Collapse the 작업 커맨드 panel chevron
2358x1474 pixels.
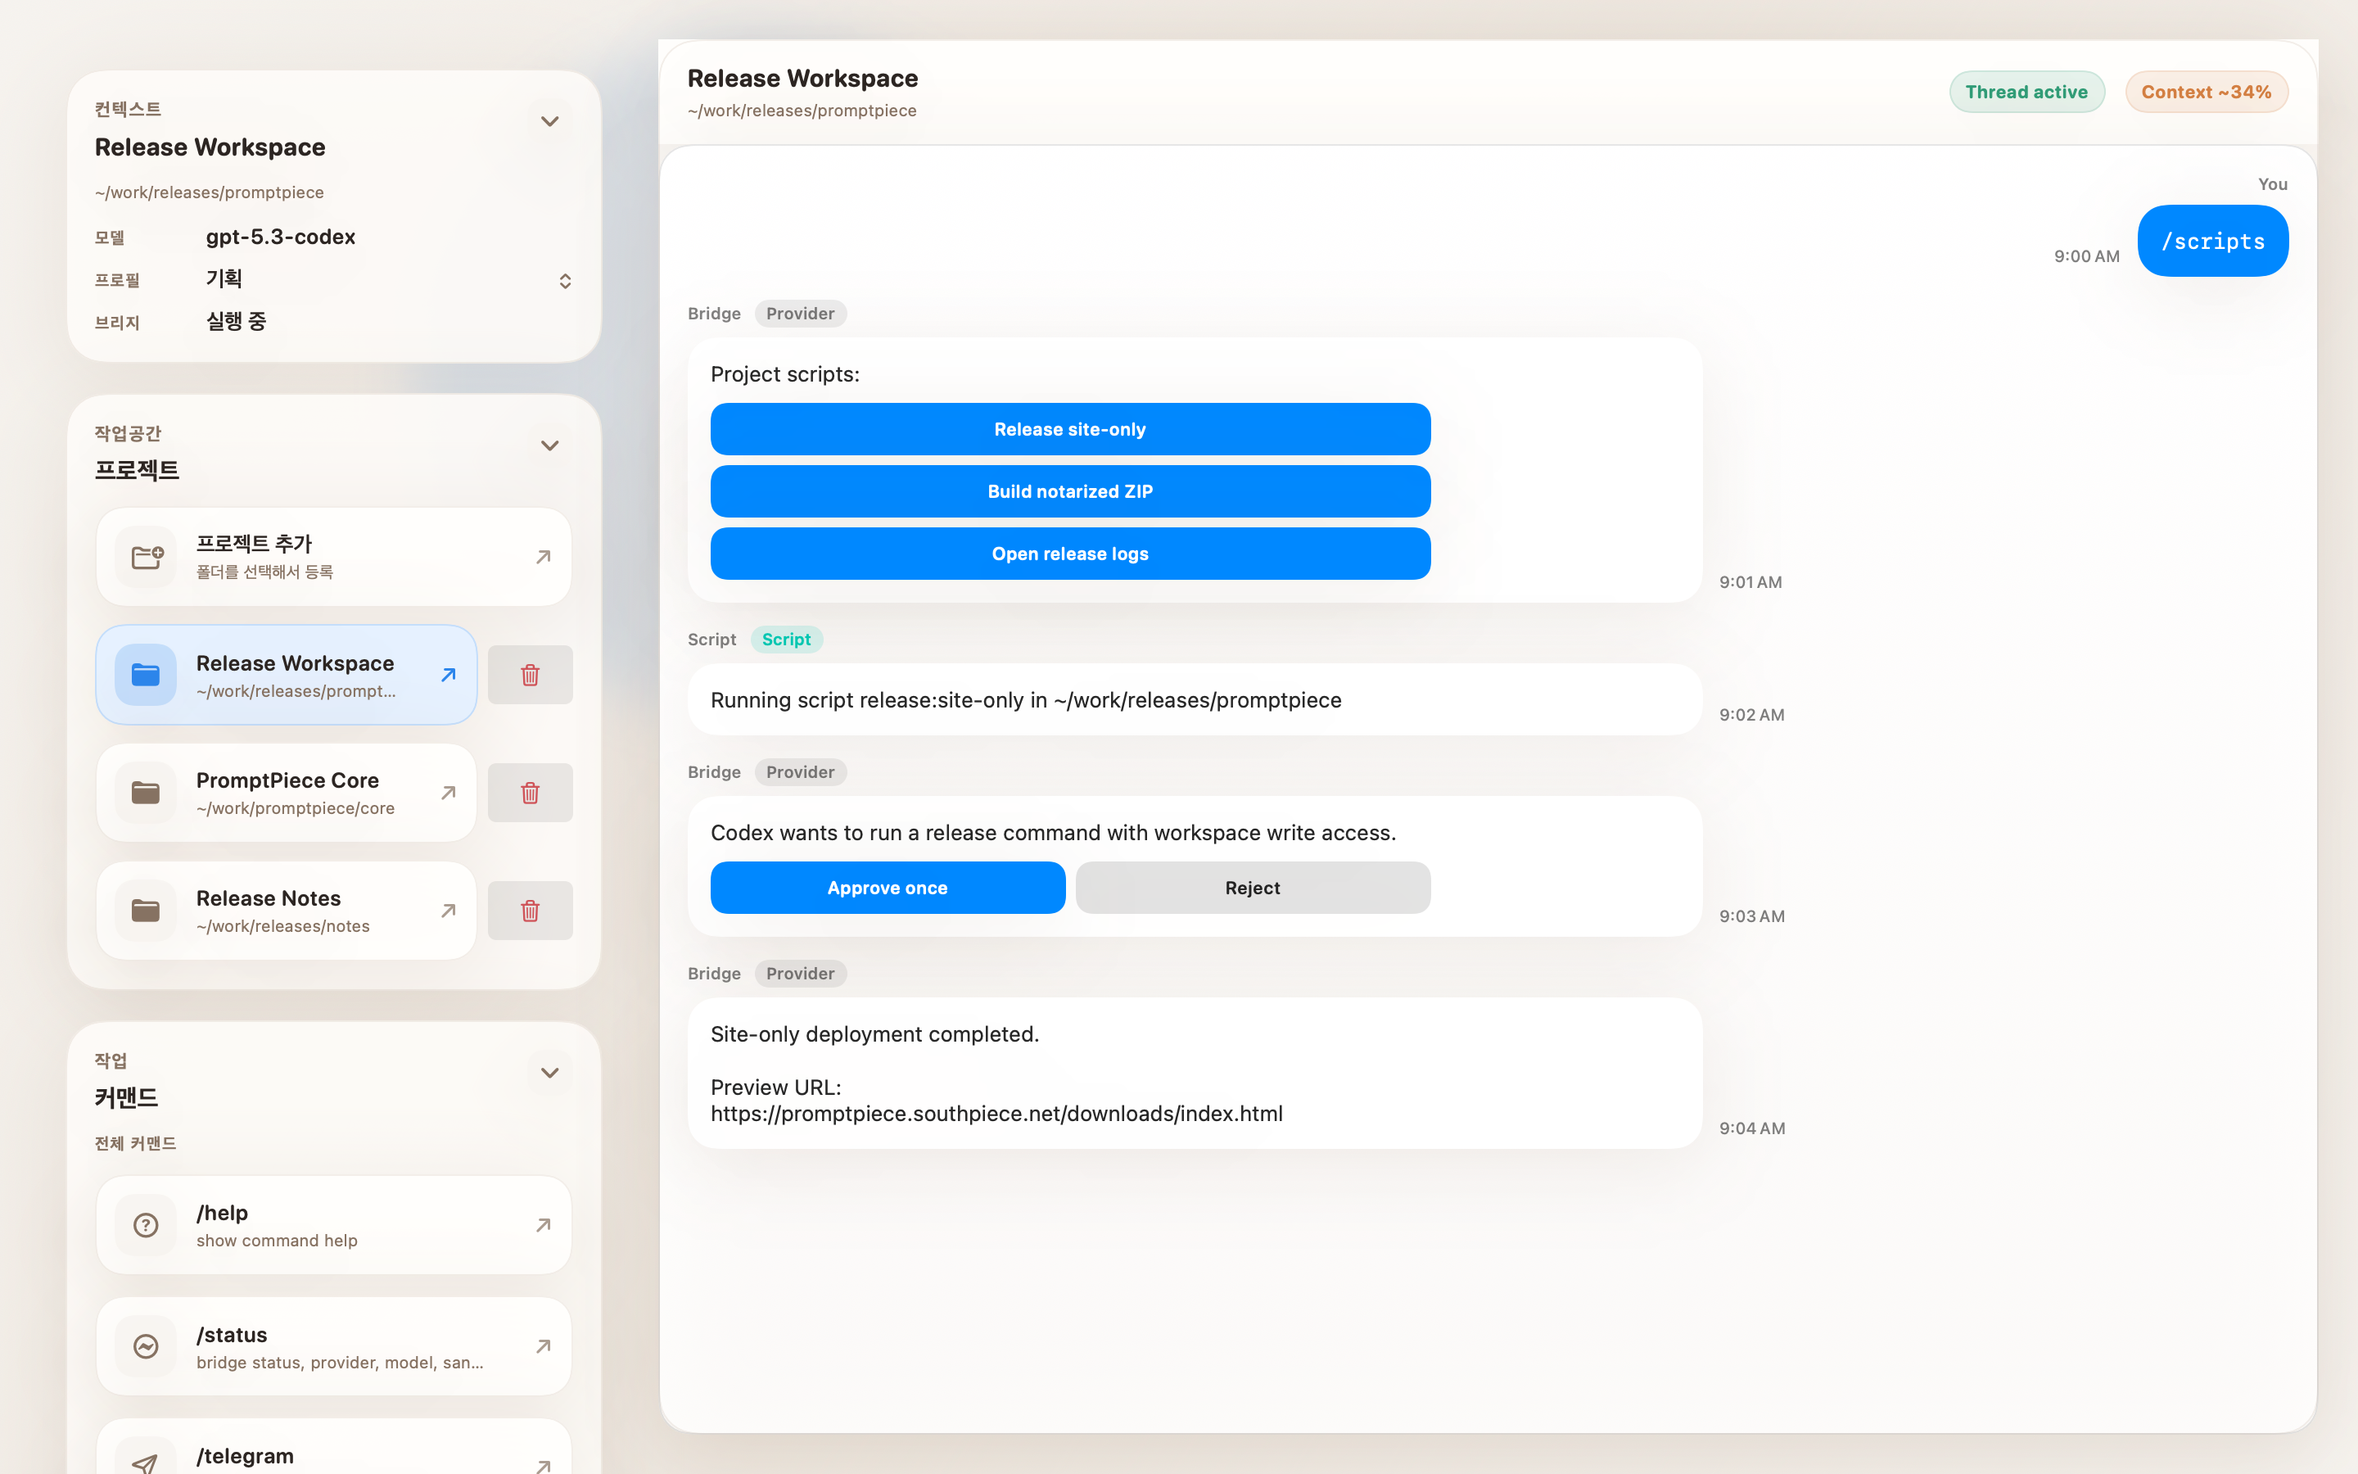click(x=549, y=1073)
